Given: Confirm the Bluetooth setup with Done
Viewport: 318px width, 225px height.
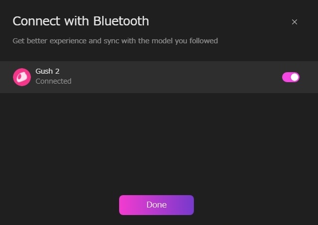Looking at the screenshot, I should pos(156,205).
